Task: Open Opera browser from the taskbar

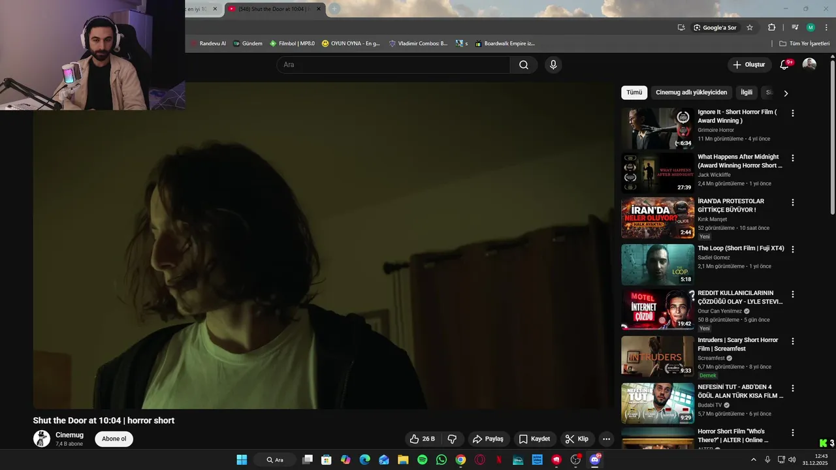Action: [x=480, y=460]
